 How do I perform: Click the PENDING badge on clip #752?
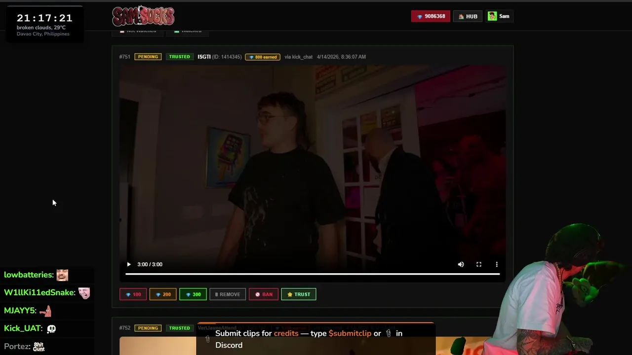tap(148, 328)
